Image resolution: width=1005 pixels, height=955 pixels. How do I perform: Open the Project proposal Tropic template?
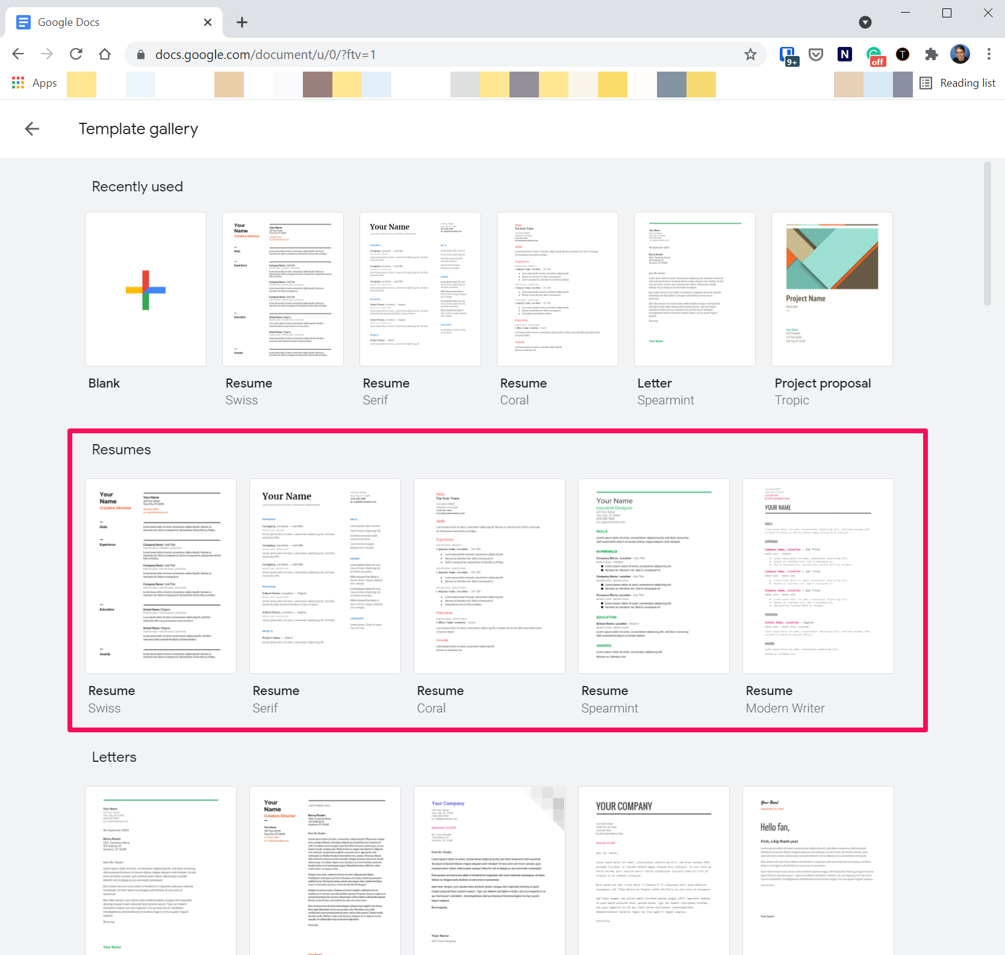click(x=832, y=289)
